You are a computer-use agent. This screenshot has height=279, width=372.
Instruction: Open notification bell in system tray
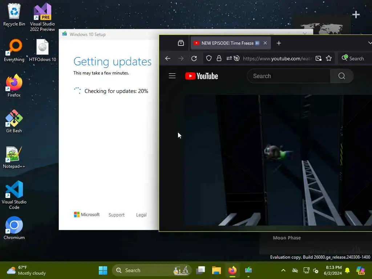[x=347, y=270]
